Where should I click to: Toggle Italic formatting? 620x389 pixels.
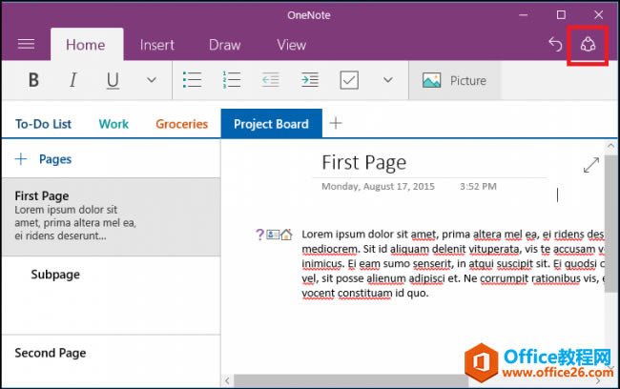[x=72, y=80]
